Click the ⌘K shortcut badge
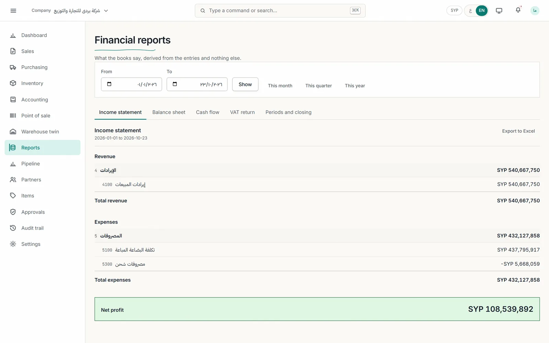This screenshot has width=549, height=343. coord(355,10)
